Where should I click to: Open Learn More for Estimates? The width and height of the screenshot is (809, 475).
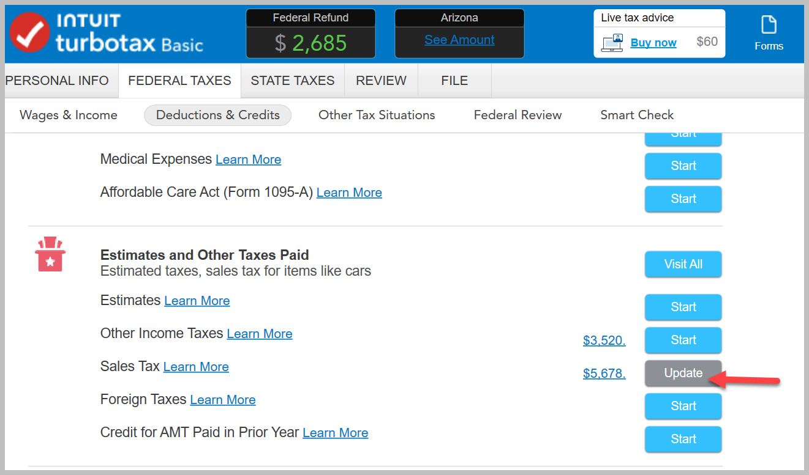pyautogui.click(x=197, y=301)
